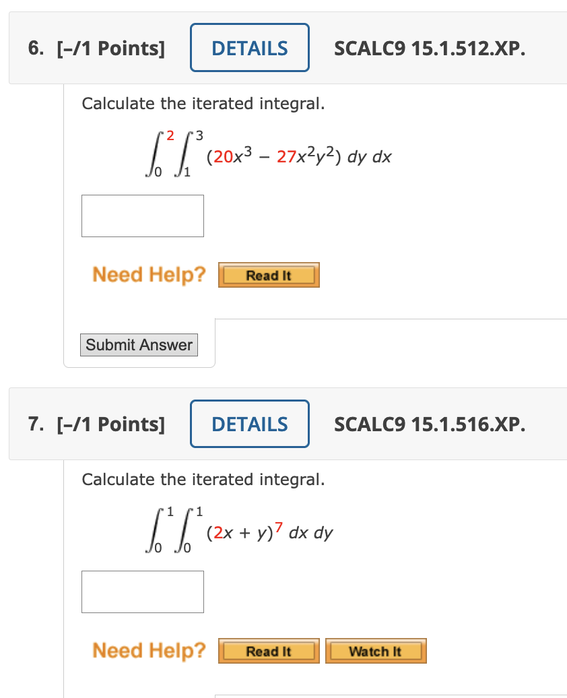Select the answer input box for question 6
Viewport: 567px width, 698px height.
(x=142, y=216)
